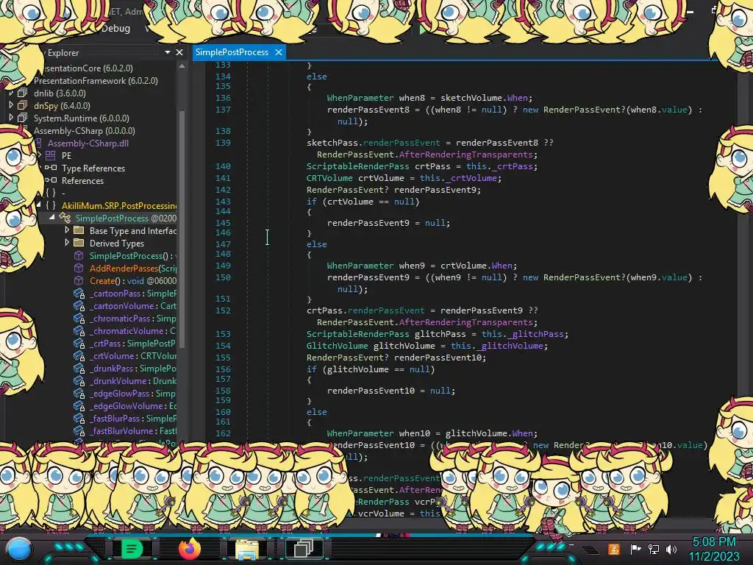
Task: Click the _fastBlurPass field icon
Action: tap(79, 418)
